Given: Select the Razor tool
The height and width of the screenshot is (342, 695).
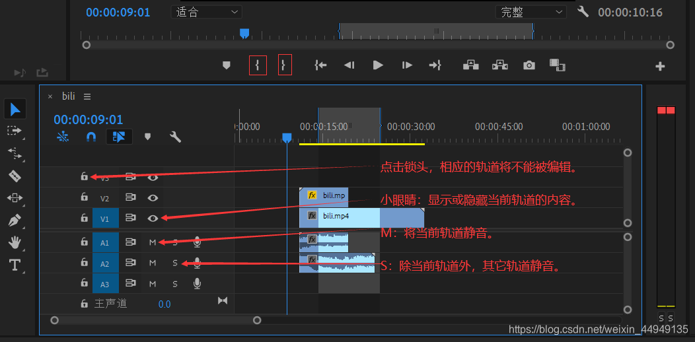Looking at the screenshot, I should (15, 176).
